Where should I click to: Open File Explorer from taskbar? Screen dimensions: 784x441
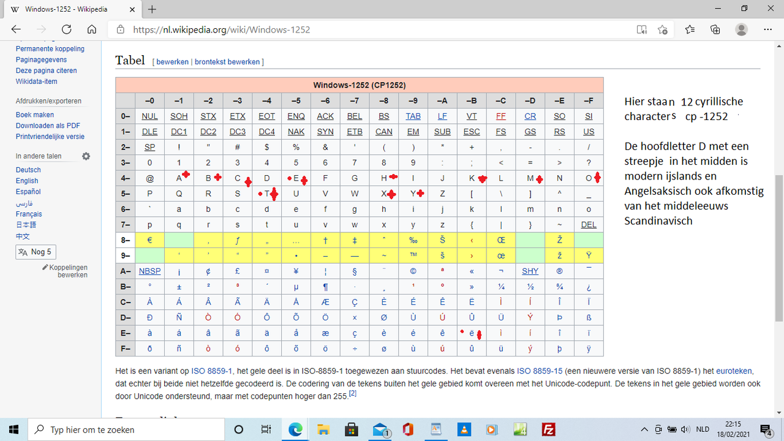click(x=323, y=429)
